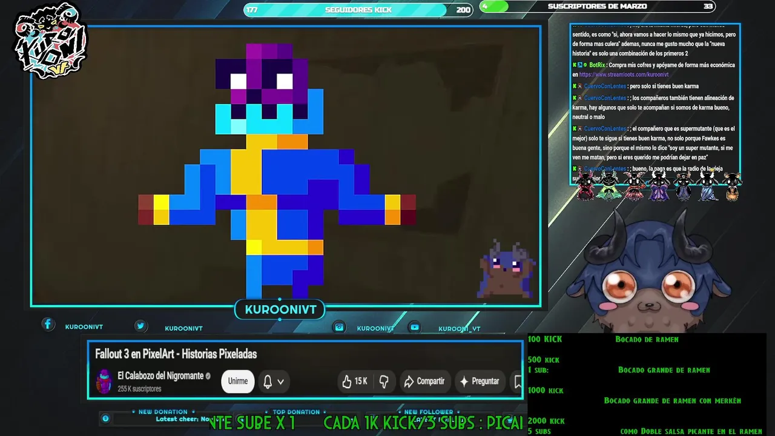Click the 'kuroonivt' handle beside the Facebook icon

84,327
